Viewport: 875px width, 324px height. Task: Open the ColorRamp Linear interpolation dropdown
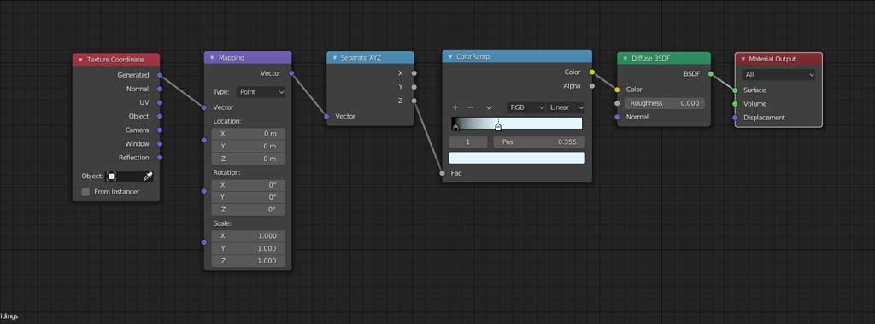tap(566, 107)
